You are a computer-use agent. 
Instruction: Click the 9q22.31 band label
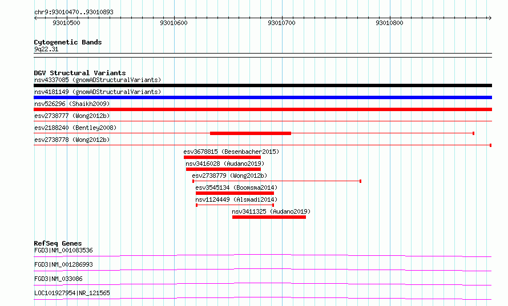(x=46, y=49)
